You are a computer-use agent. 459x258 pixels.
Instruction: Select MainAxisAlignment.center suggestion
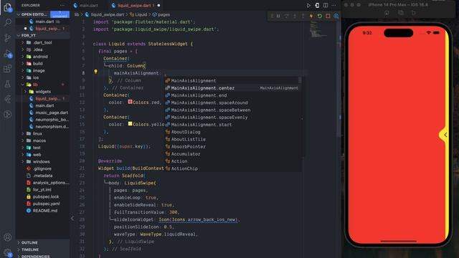pos(232,88)
